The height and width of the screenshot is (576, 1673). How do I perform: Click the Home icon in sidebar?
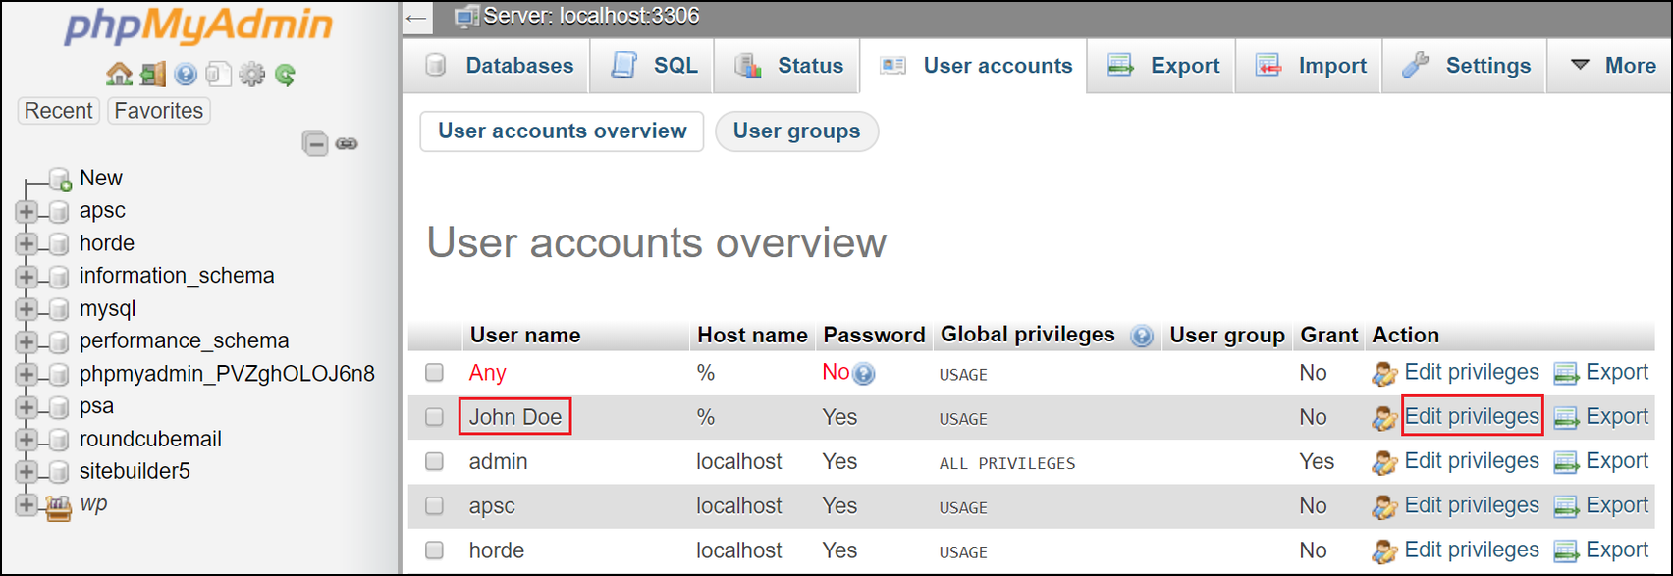pyautogui.click(x=119, y=75)
